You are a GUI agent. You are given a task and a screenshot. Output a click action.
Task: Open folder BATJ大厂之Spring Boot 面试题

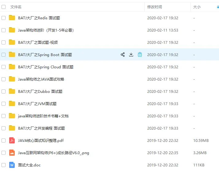[45, 55]
